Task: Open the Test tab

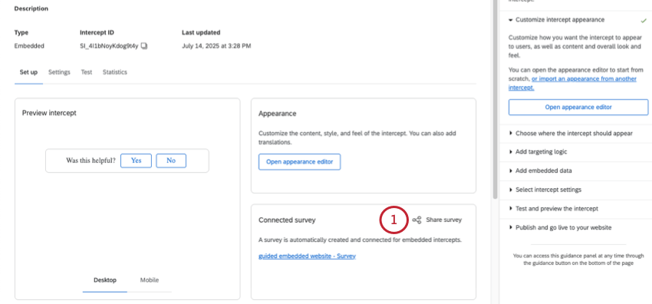Action: [87, 72]
